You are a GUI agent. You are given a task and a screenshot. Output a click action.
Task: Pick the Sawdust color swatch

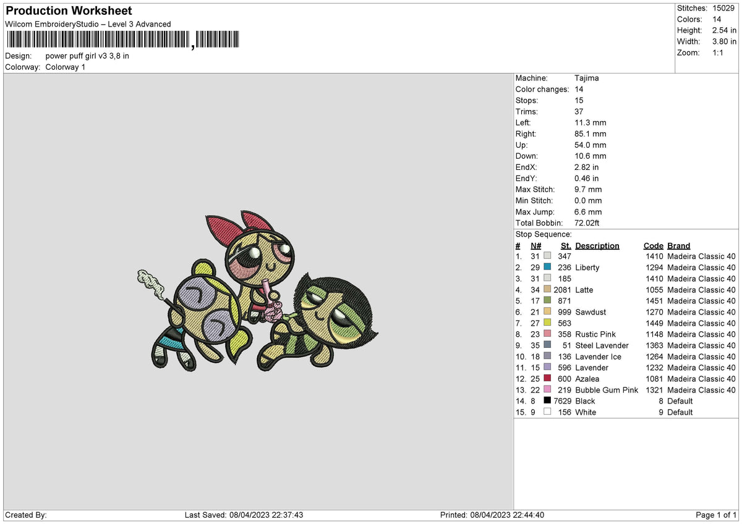pyautogui.click(x=547, y=312)
